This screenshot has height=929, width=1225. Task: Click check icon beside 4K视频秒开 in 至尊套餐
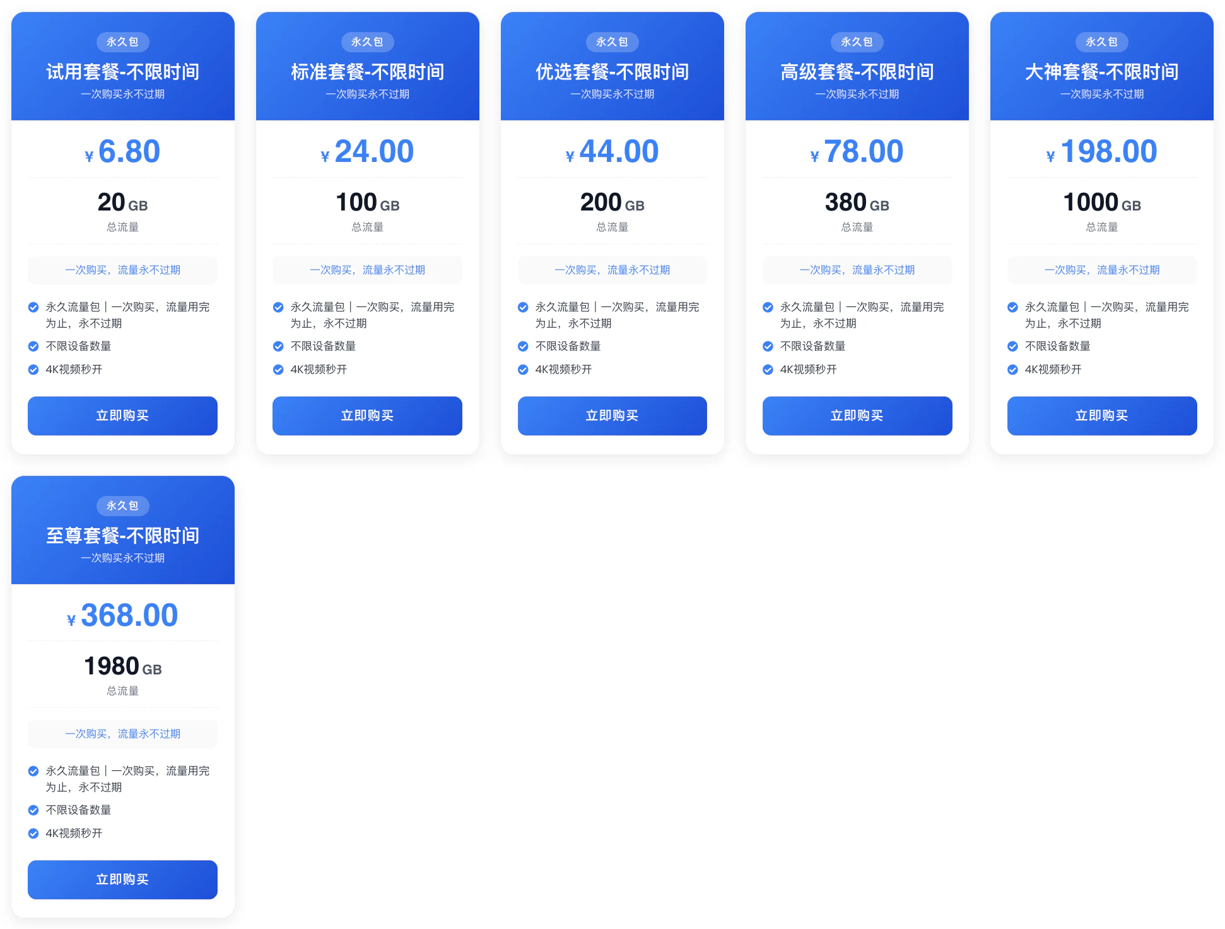[33, 833]
